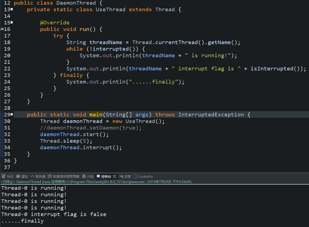This screenshot has height=227, width=309.
Task: Click 'currentThread()' on line 18
Action: coord(180,42)
